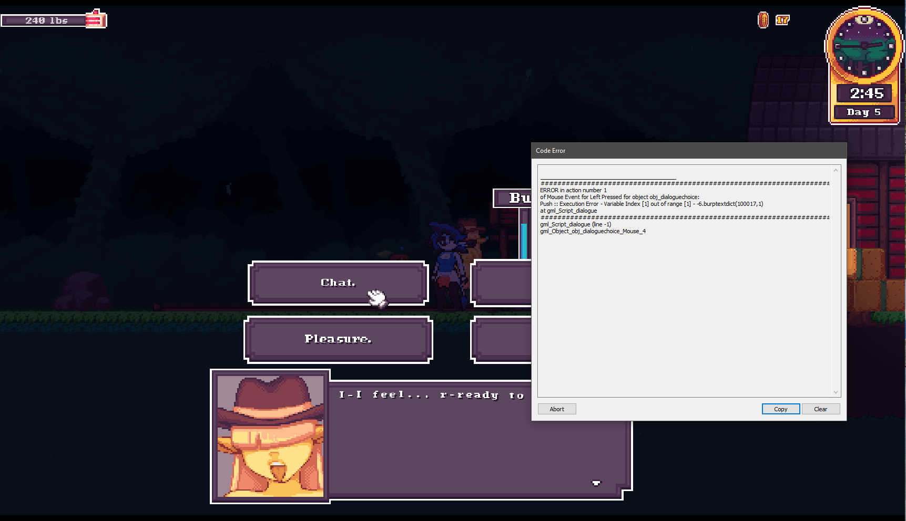Click the error message text area
This screenshot has height=521, width=906.
[x=684, y=294]
